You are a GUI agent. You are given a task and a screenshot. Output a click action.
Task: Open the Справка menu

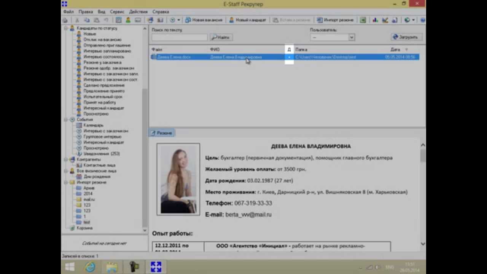161,12
